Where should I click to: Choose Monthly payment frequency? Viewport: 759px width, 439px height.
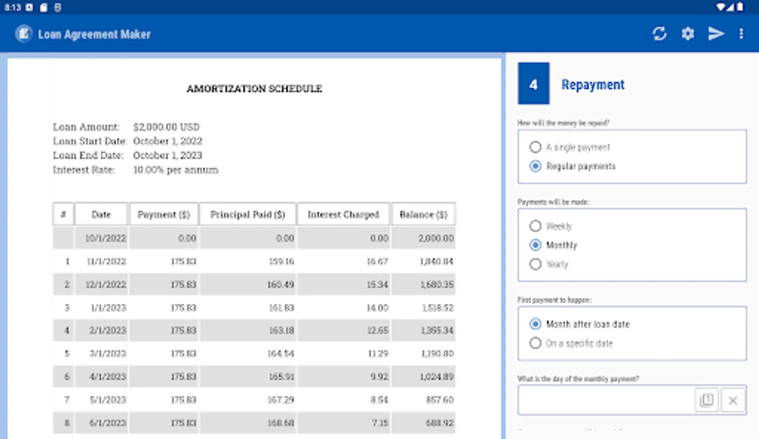pyautogui.click(x=535, y=245)
